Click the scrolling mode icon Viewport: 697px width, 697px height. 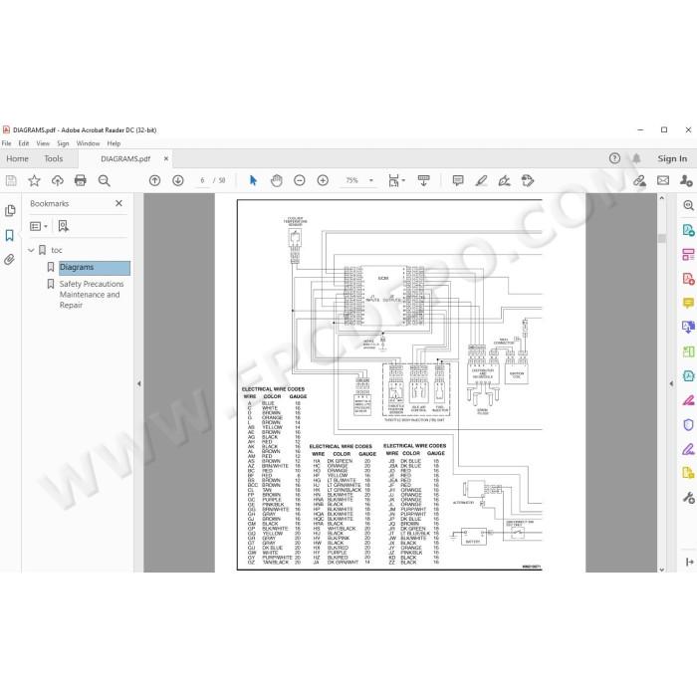423,180
